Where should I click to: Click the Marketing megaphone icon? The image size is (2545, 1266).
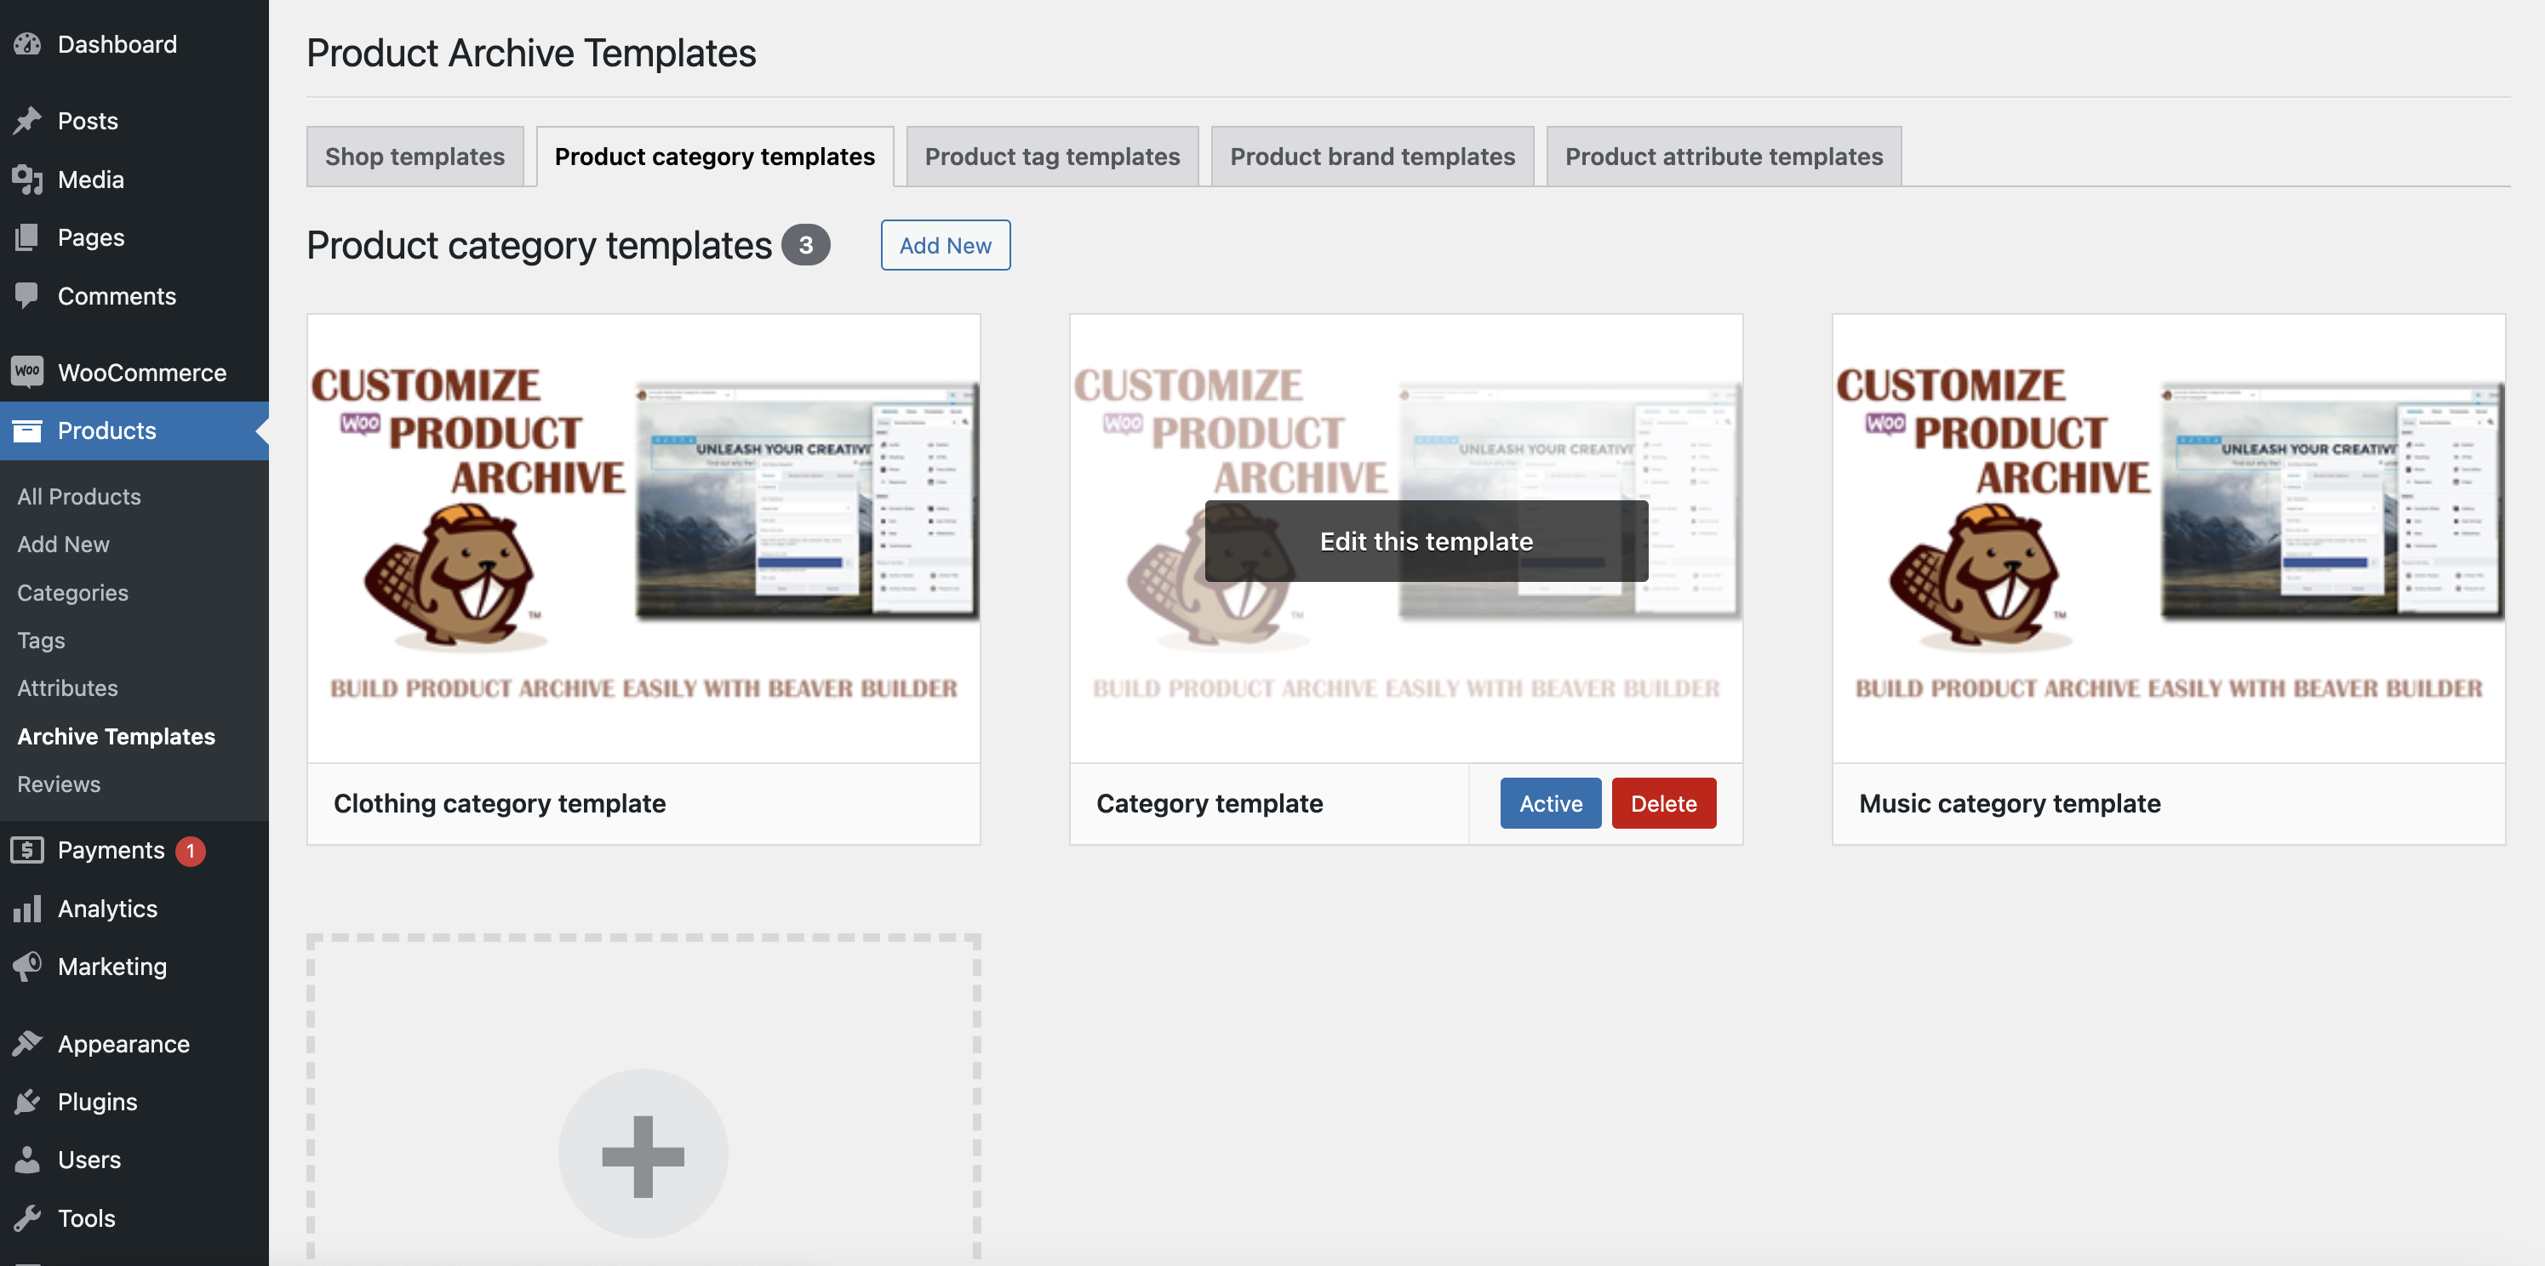point(27,966)
